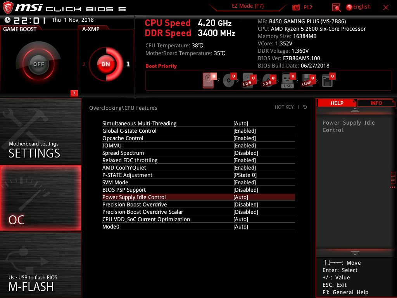The height and width of the screenshot is (298, 397).
Task: Select the USB floppy boot device icon
Action: click(308, 80)
